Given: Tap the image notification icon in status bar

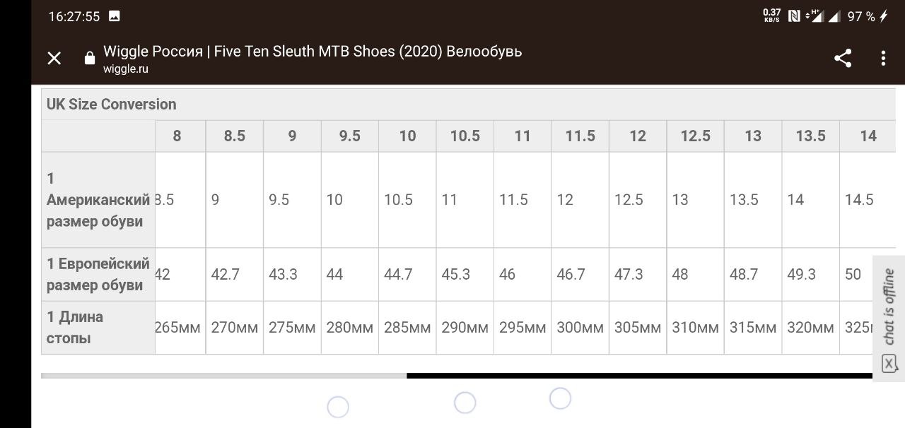Looking at the screenshot, I should (115, 16).
